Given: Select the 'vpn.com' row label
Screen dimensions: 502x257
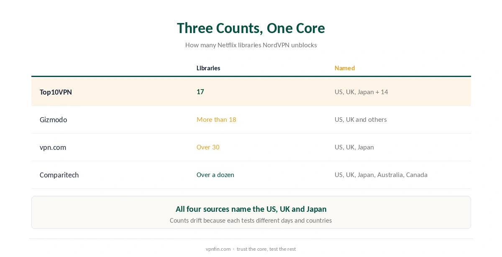Looking at the screenshot, I should click(53, 147).
